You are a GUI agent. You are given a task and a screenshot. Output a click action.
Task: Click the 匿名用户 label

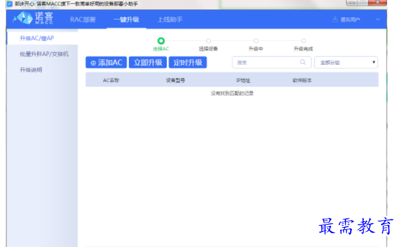point(350,20)
